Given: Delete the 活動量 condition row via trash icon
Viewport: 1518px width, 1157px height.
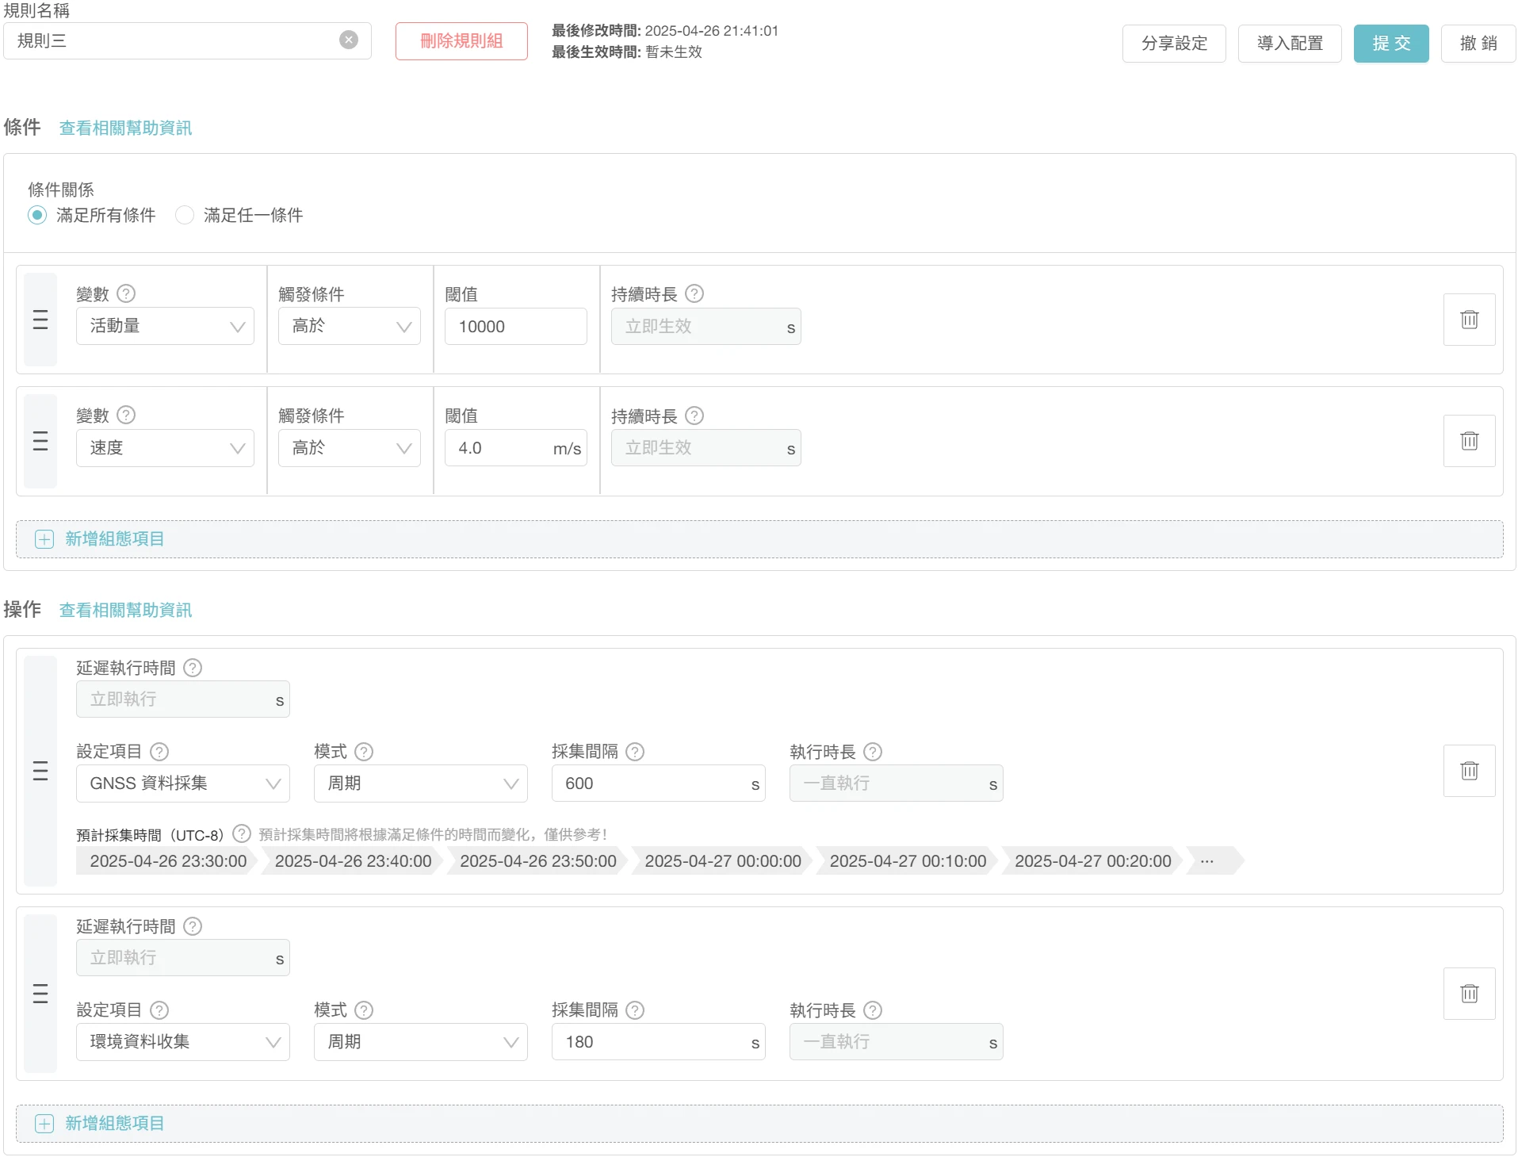Looking at the screenshot, I should (1469, 320).
